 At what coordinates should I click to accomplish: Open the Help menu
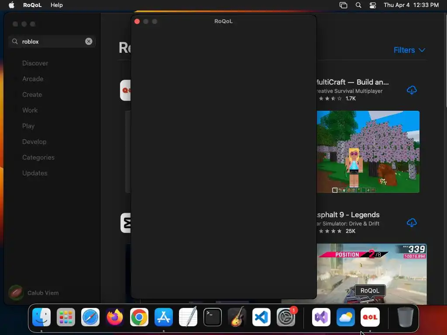[56, 5]
